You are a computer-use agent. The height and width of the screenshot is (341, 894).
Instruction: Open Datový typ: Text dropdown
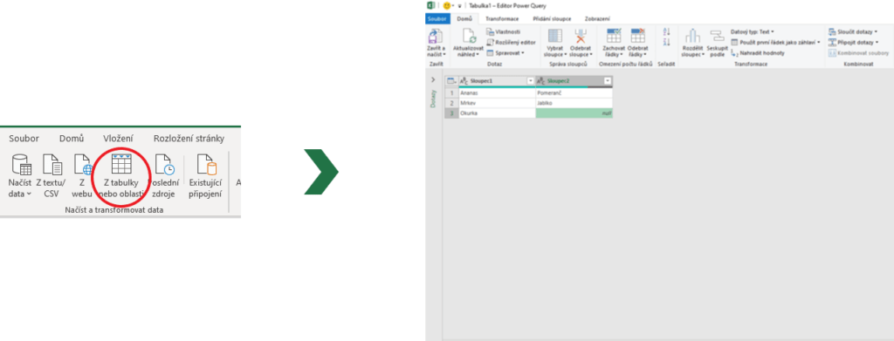(x=752, y=32)
